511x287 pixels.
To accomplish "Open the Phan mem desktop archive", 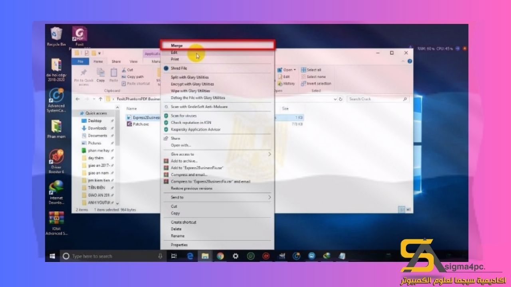I will [x=56, y=129].
